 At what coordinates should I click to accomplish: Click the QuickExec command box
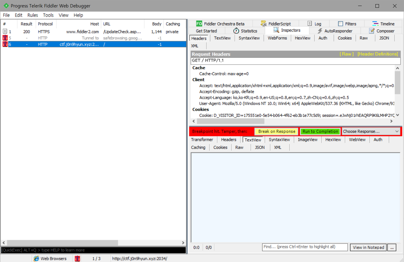coord(93,250)
